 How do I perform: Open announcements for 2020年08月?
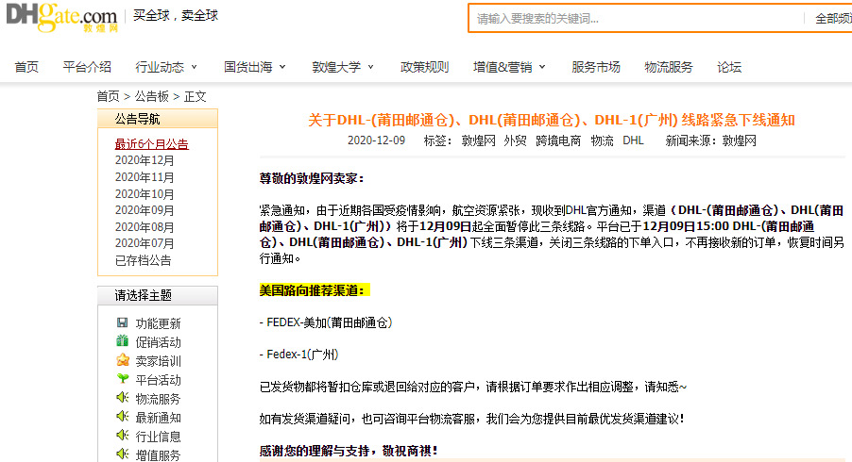pos(145,227)
